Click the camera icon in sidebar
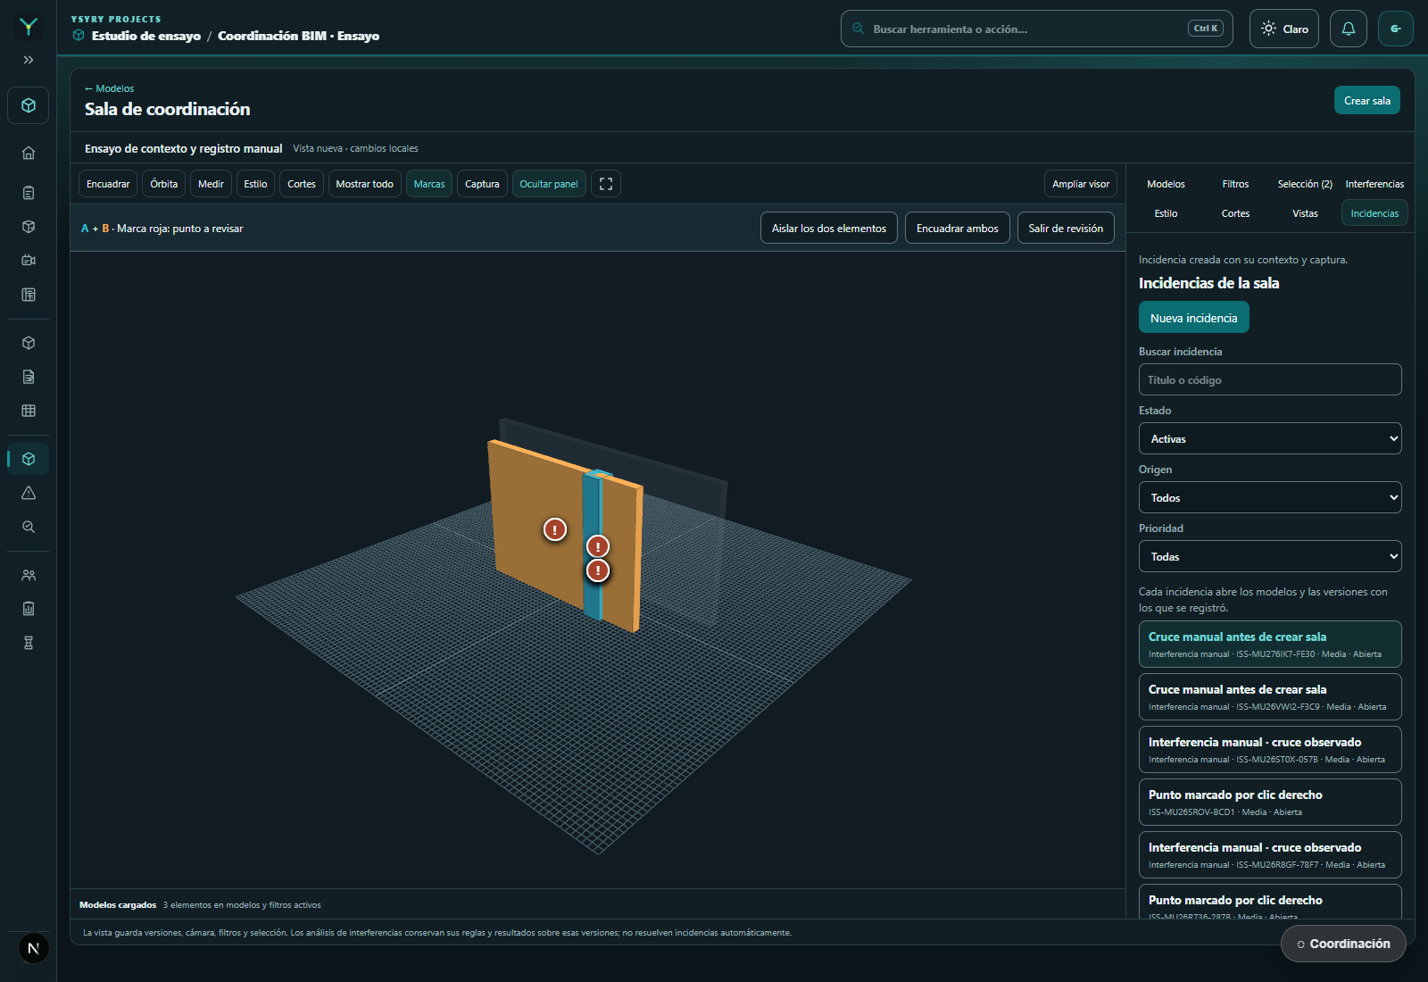Image resolution: width=1428 pixels, height=982 pixels. pyautogui.click(x=29, y=261)
